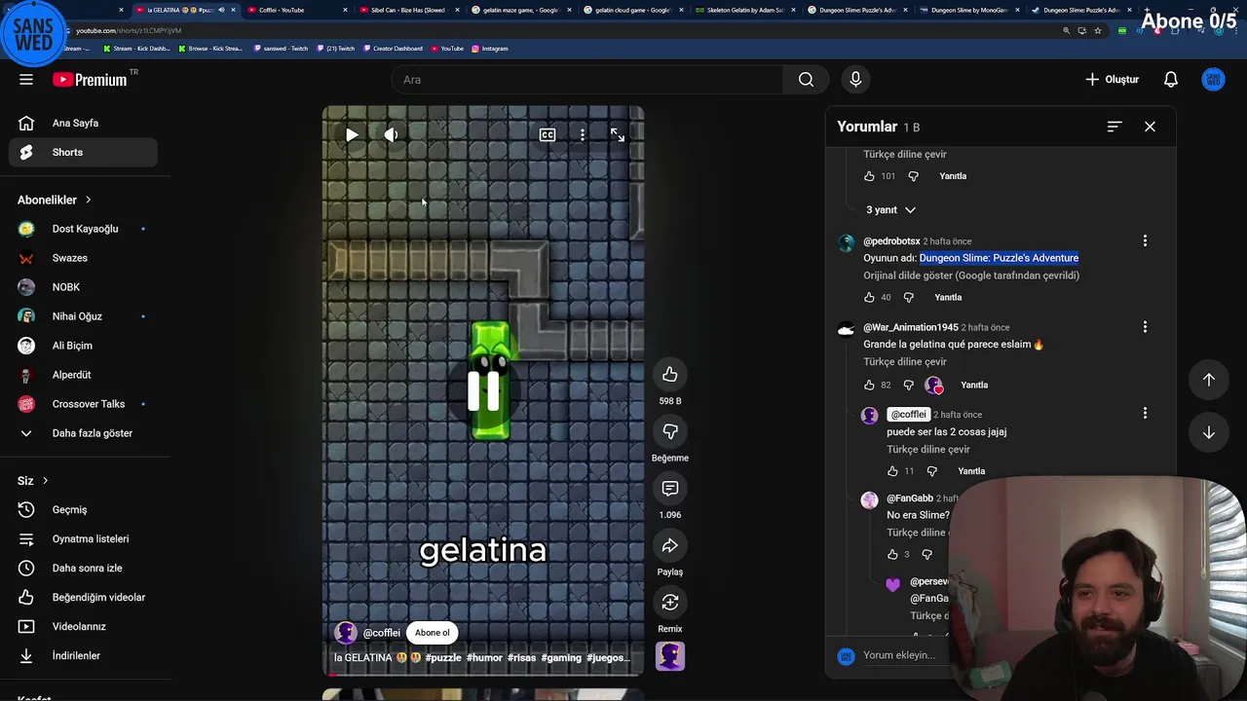Click the Abone ol subscribe button
The image size is (1247, 701).
click(x=433, y=633)
